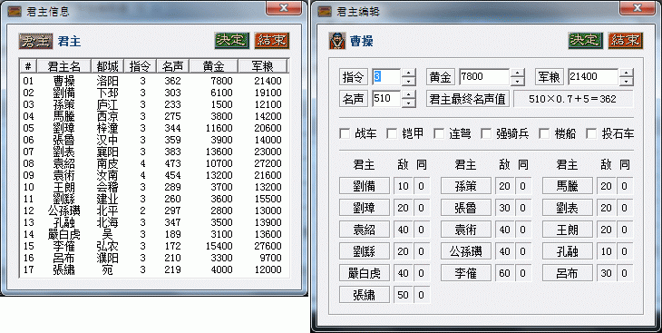Click 决定 button in 君主编辑 window
The width and height of the screenshot is (662, 333).
585,41
